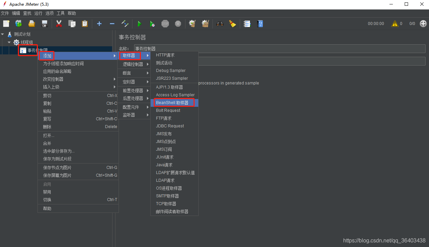This screenshot has width=429, height=247.
Task: Expand the 监听器 submenu
Action: pos(134,115)
